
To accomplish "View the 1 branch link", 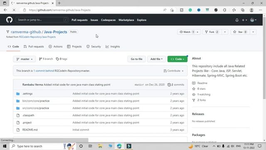I will pos(46,59).
